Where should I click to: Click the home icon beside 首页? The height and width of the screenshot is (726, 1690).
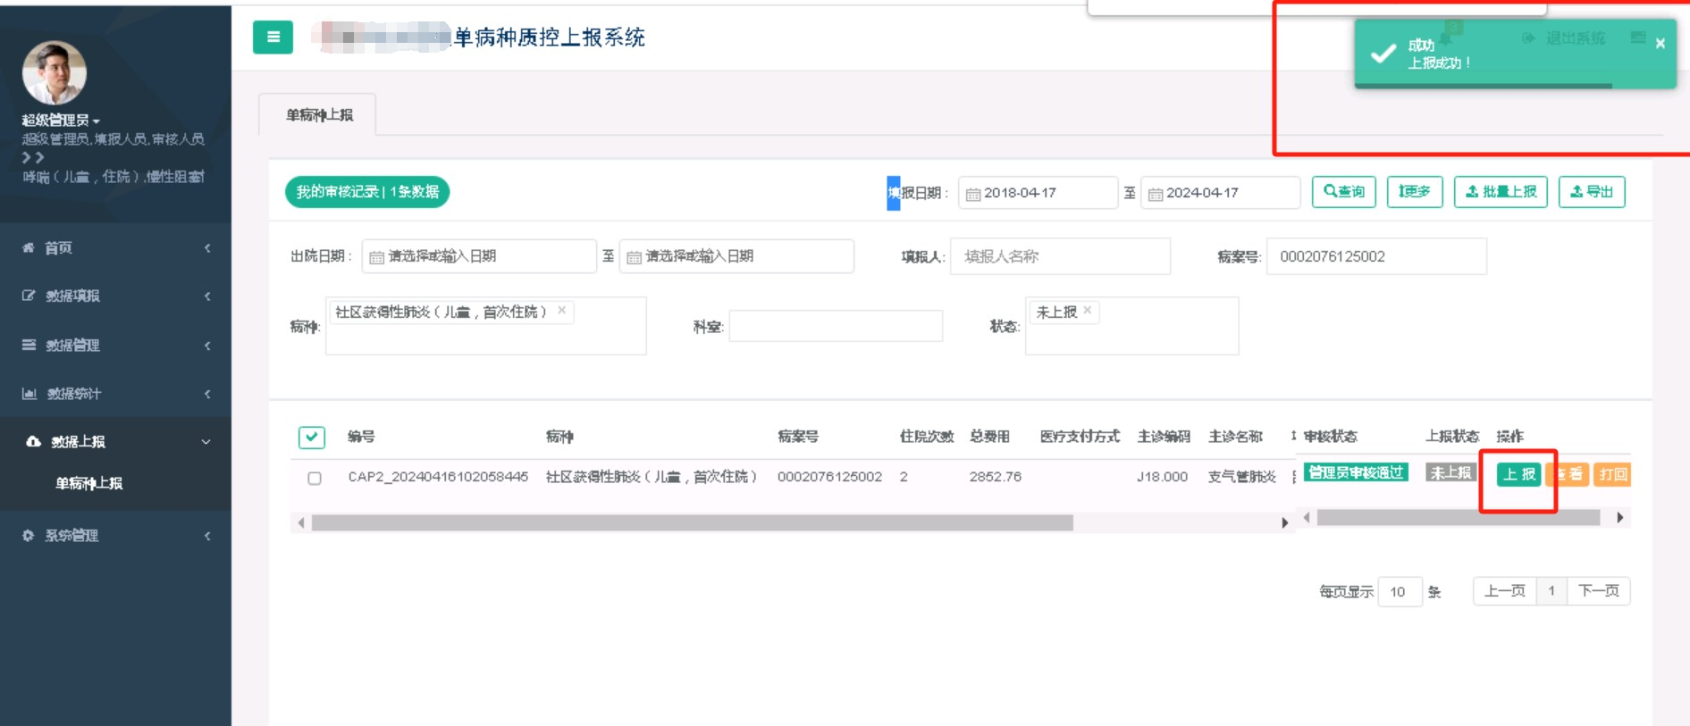pyautogui.click(x=29, y=247)
